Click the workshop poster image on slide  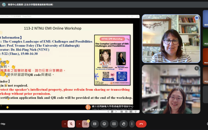click(x=112, y=60)
